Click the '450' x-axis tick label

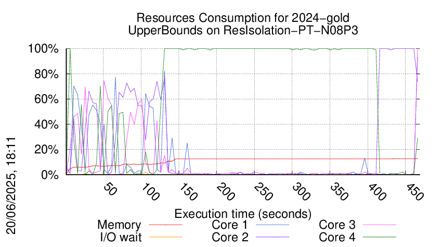click(414, 192)
